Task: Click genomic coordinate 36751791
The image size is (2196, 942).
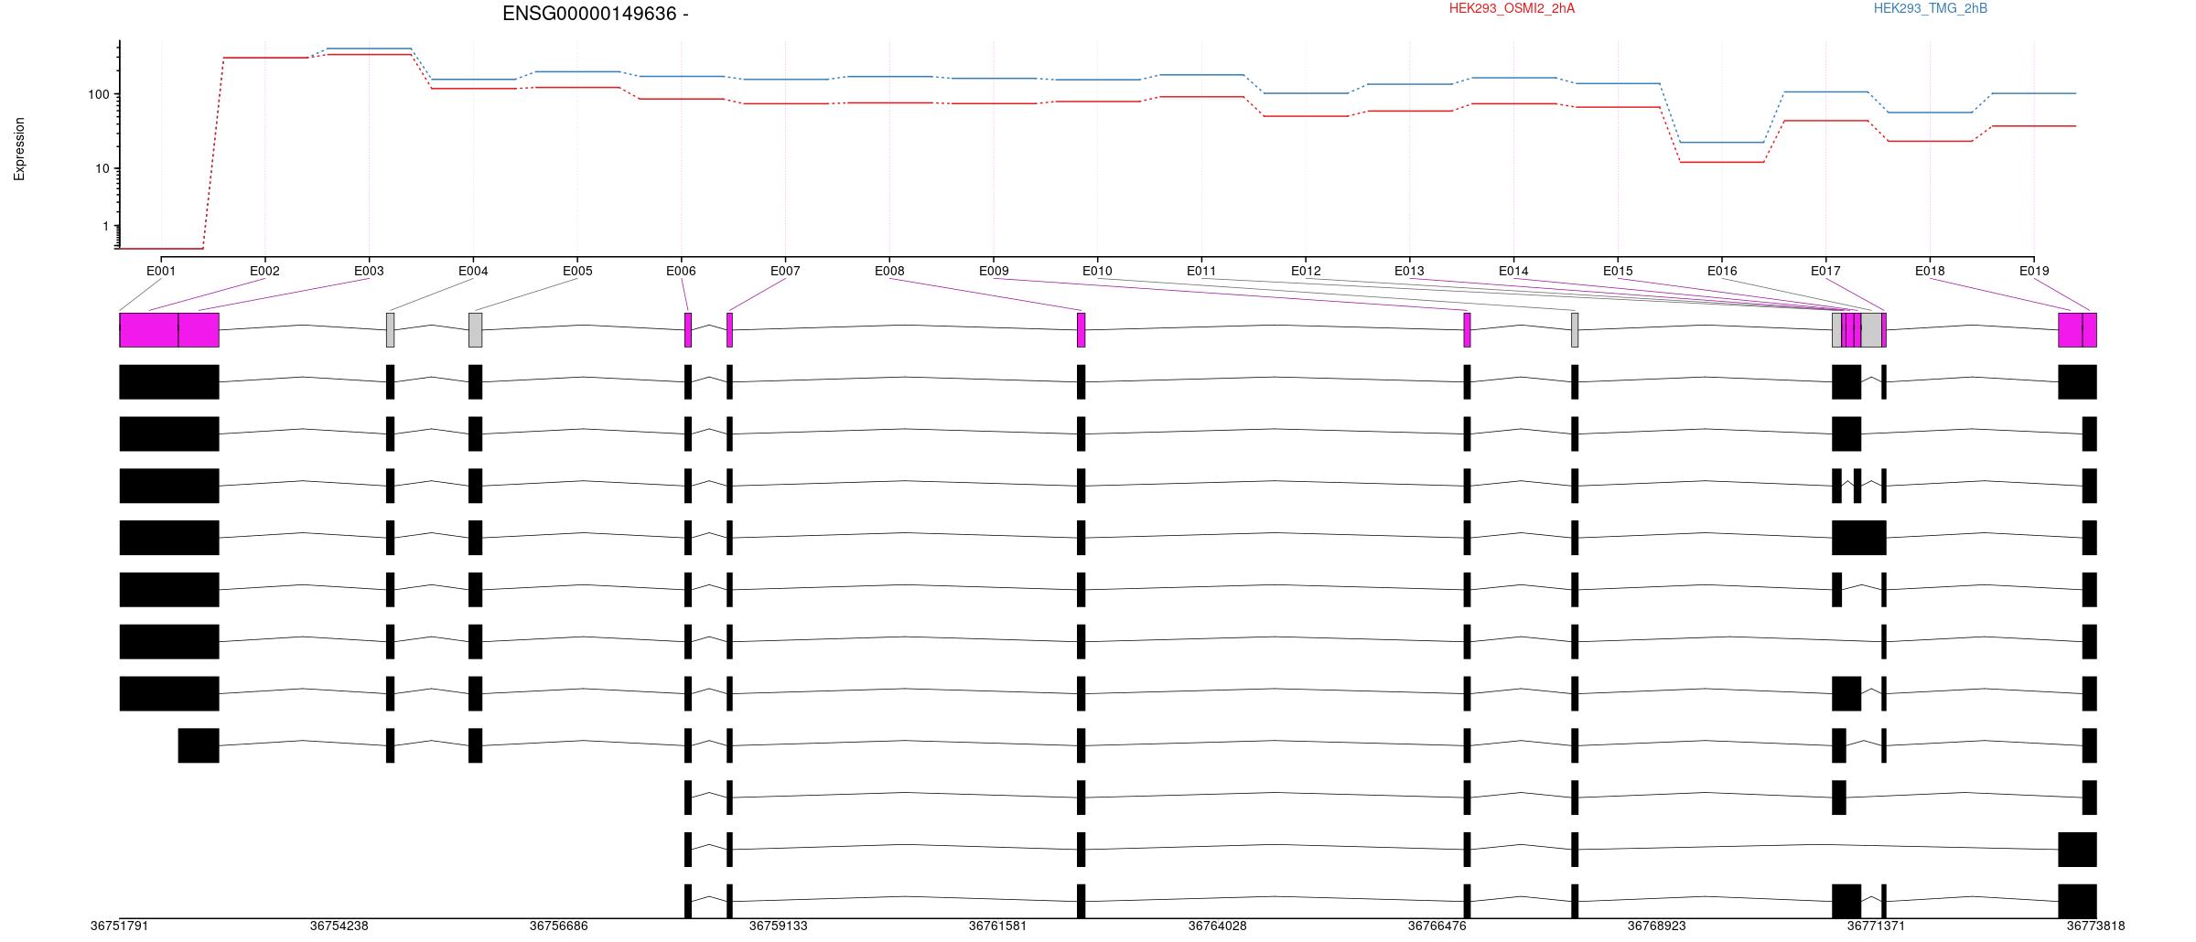Action: tap(119, 926)
